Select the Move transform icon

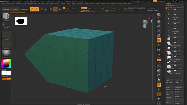pyautogui.click(x=41, y=9)
